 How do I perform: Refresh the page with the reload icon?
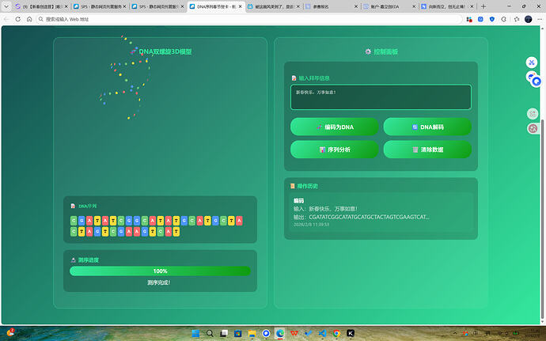click(x=17, y=19)
